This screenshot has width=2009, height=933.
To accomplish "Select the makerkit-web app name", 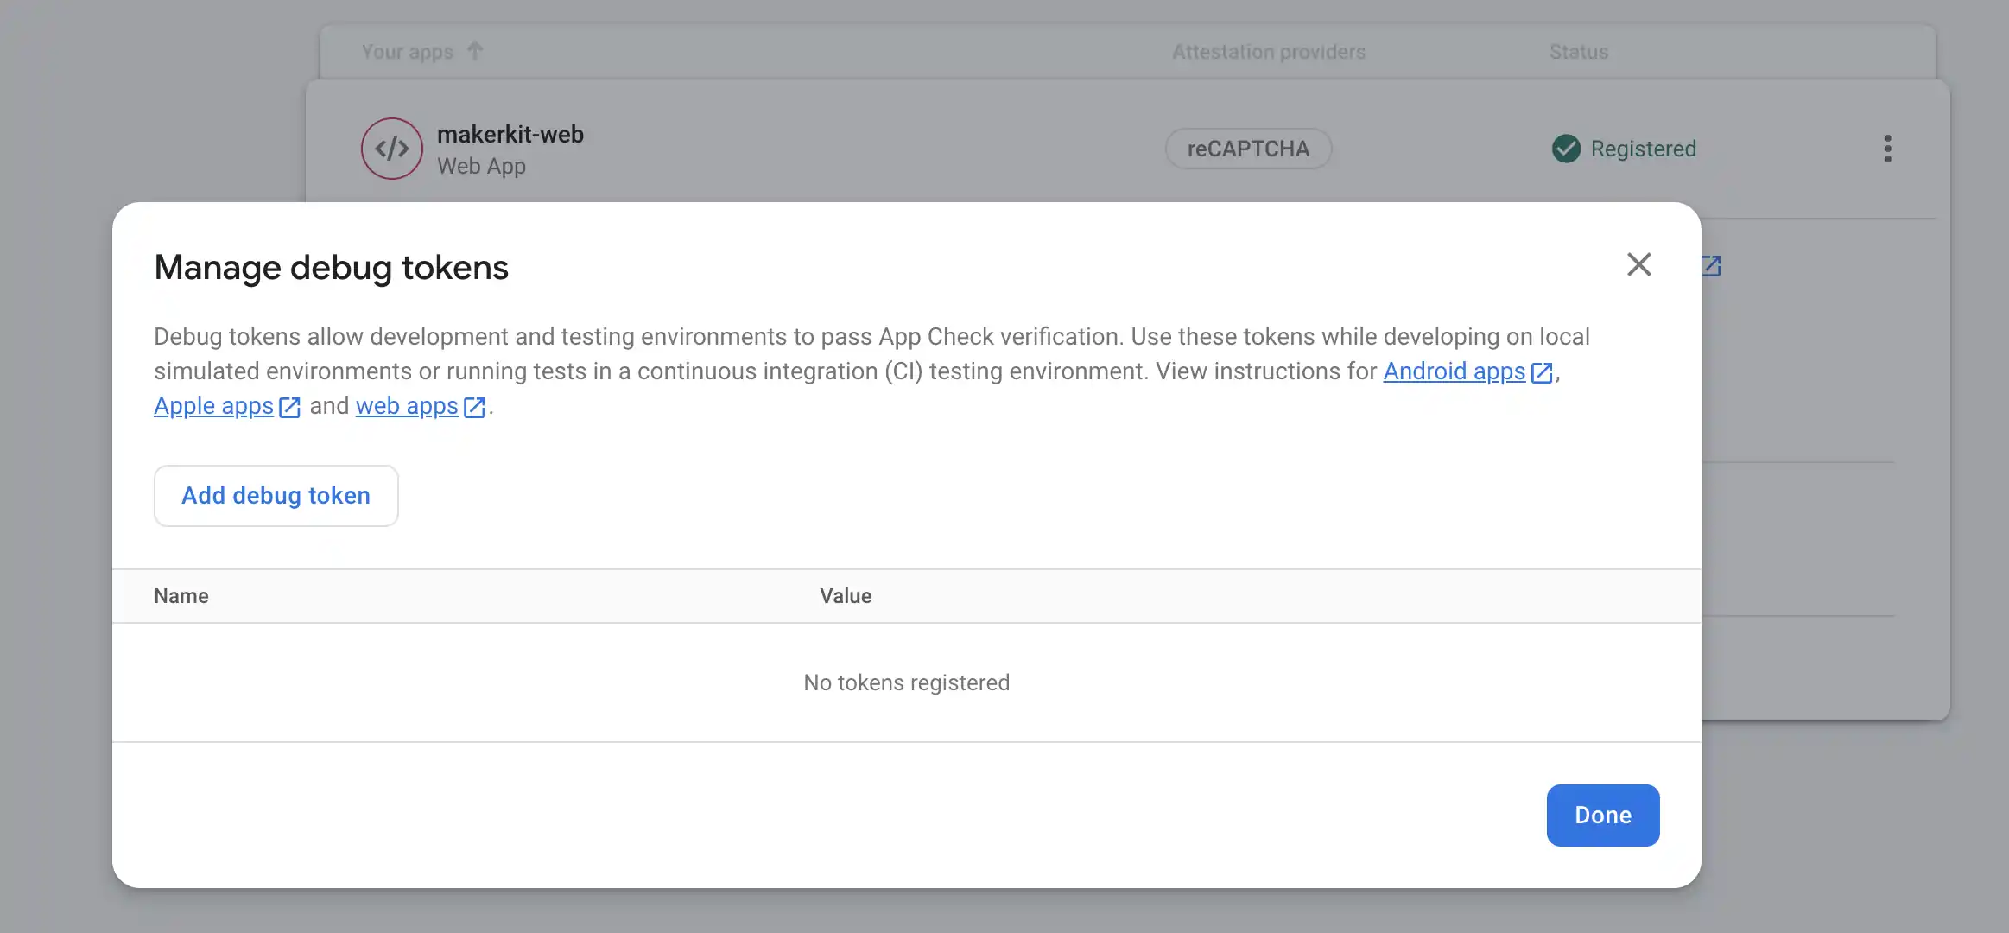I will coord(510,135).
